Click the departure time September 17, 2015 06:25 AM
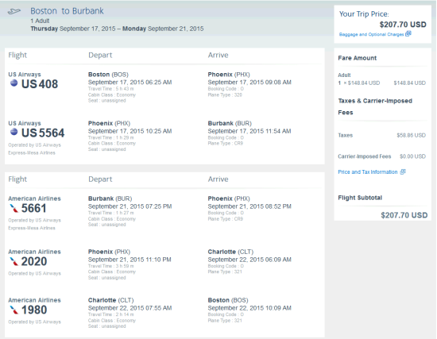 coord(130,83)
